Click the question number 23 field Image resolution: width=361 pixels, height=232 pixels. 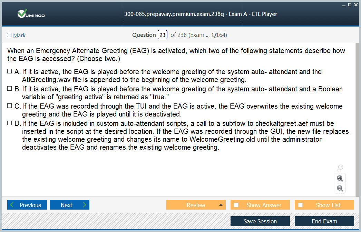click(x=163, y=35)
